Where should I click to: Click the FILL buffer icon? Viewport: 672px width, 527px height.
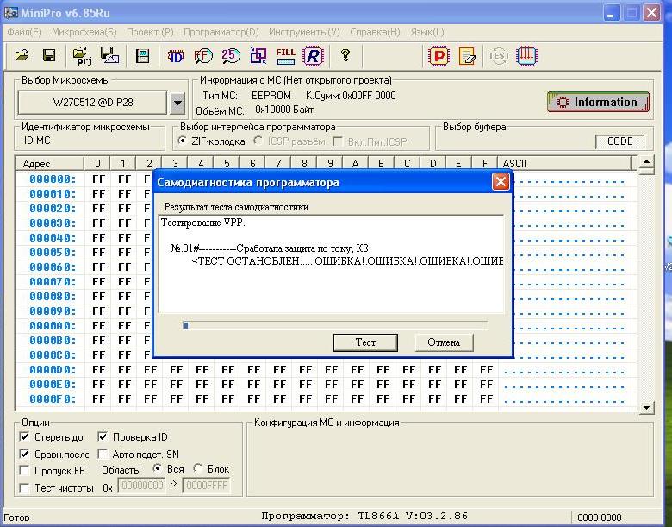click(285, 56)
